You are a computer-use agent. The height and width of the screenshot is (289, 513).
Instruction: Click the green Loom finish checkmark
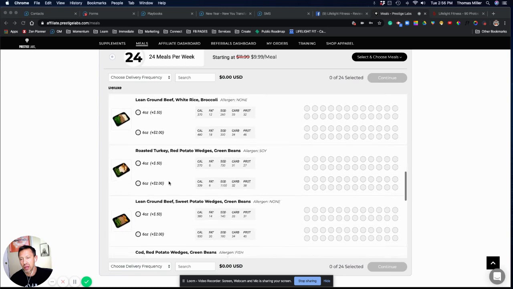pyautogui.click(x=86, y=282)
